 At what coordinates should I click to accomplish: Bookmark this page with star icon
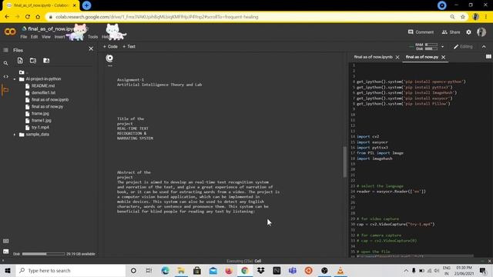click(x=462, y=17)
